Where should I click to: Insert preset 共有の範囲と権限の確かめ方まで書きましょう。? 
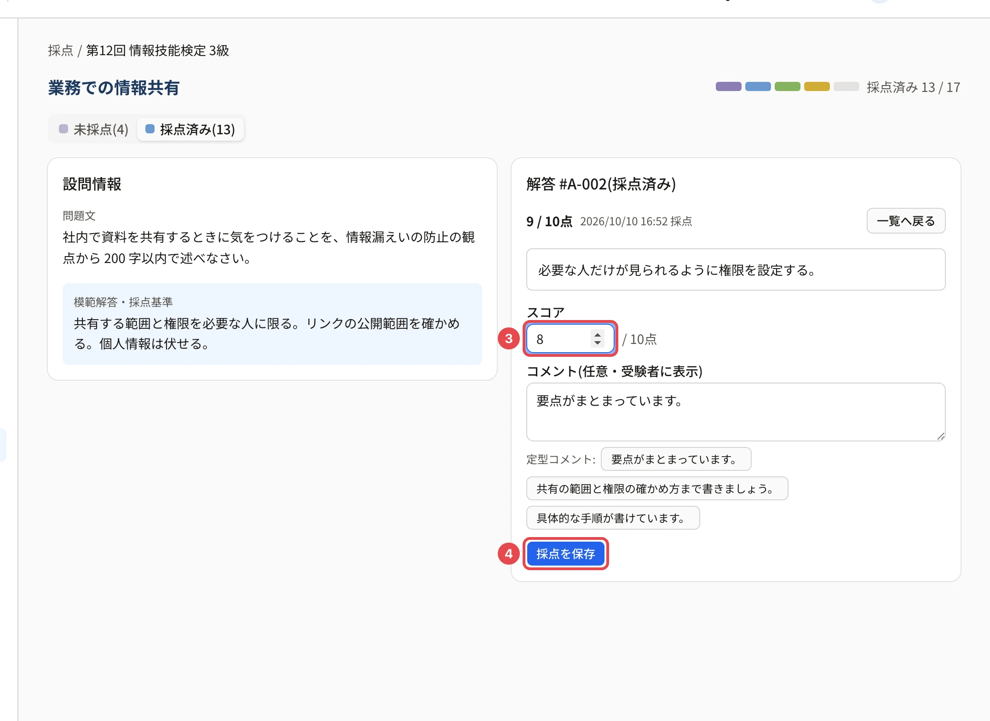(x=656, y=488)
